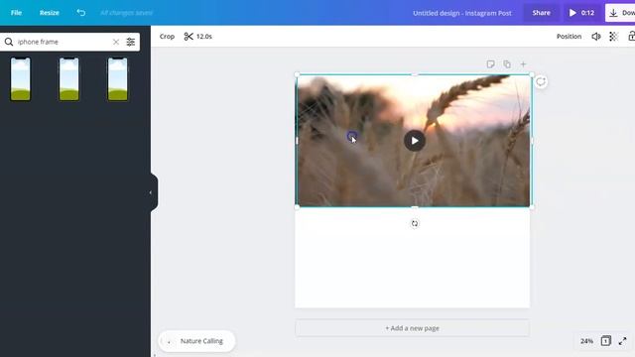
Task: Select the first iPhone frame thumbnail
Action: point(20,79)
